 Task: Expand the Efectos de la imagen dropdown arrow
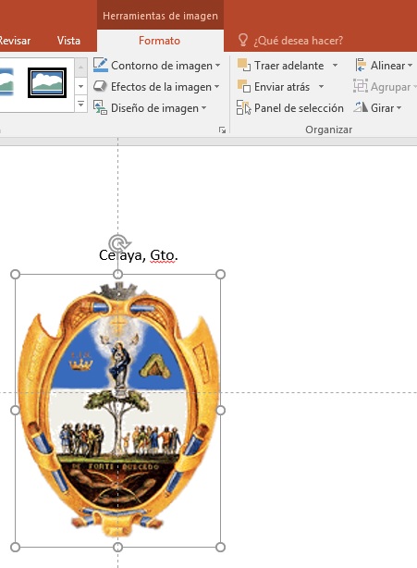click(x=217, y=87)
